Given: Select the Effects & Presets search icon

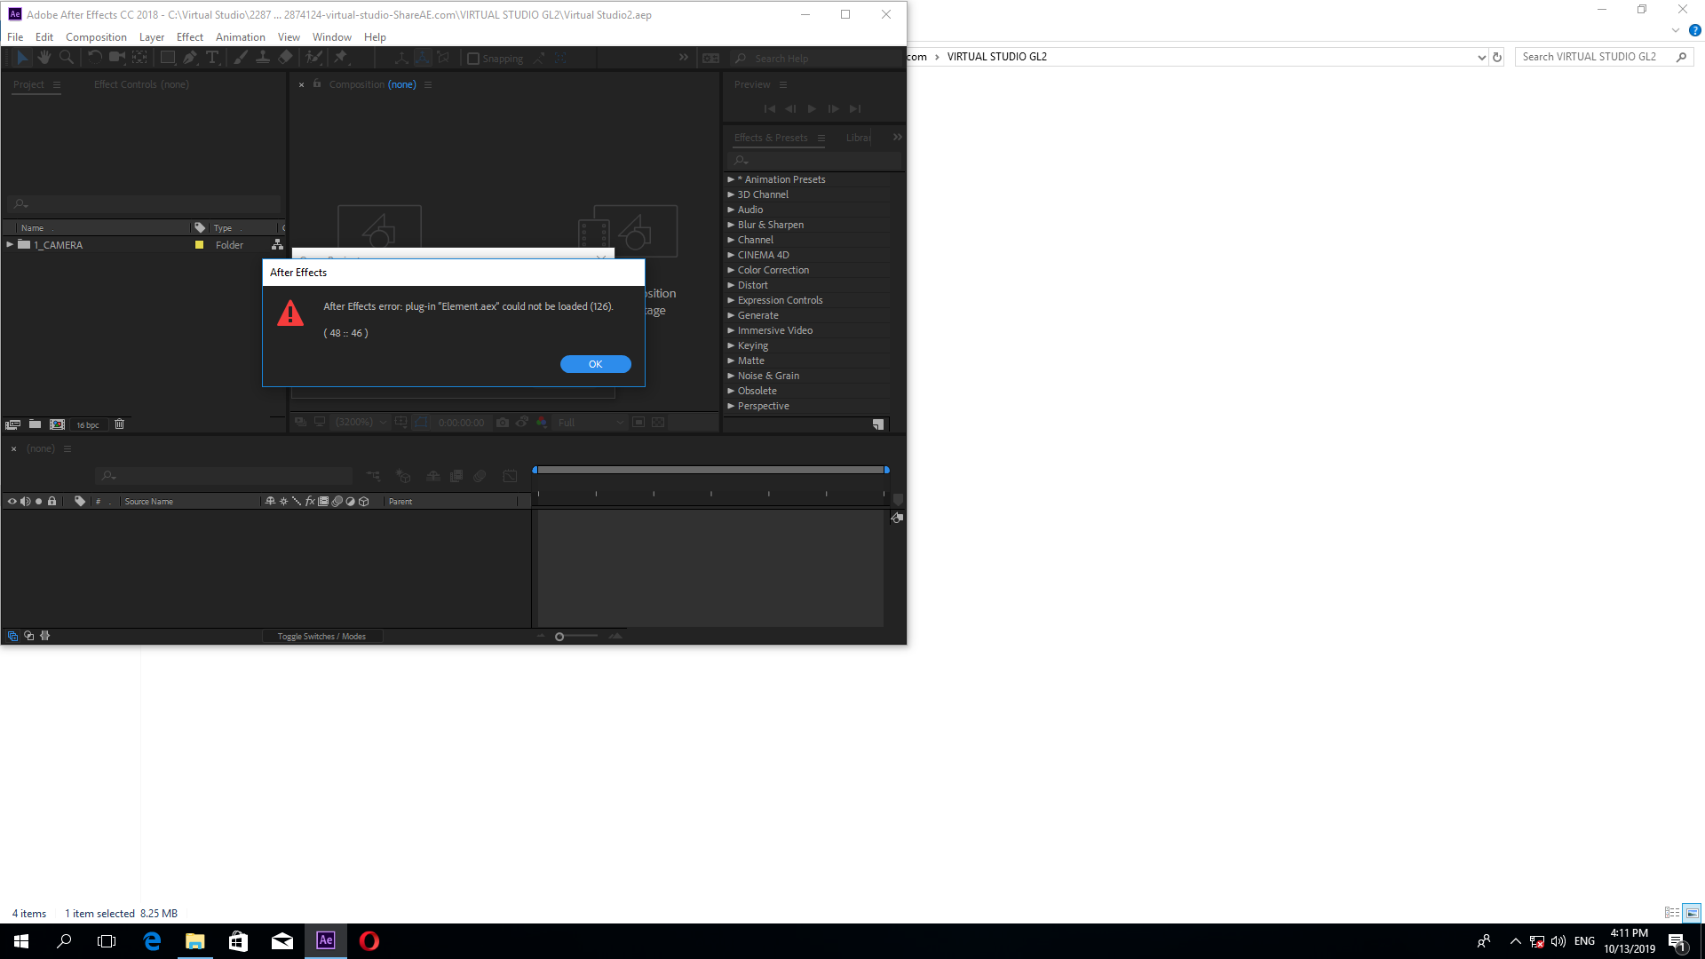Looking at the screenshot, I should (x=740, y=161).
